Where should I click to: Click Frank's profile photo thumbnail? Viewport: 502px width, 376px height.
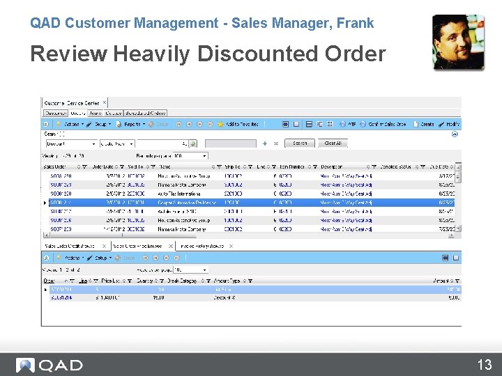click(x=458, y=42)
